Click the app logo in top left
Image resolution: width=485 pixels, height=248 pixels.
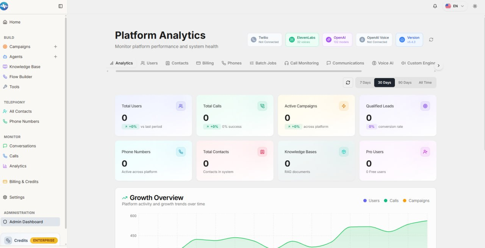4,6
